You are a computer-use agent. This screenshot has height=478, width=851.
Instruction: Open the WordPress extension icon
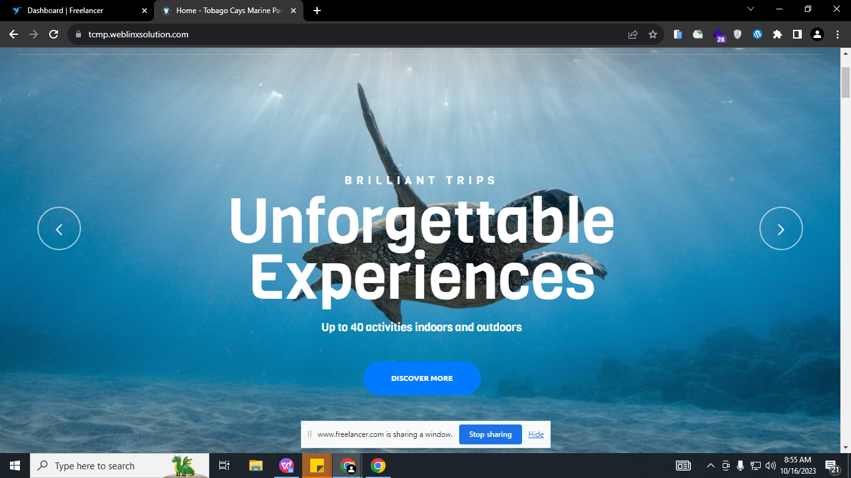point(758,35)
